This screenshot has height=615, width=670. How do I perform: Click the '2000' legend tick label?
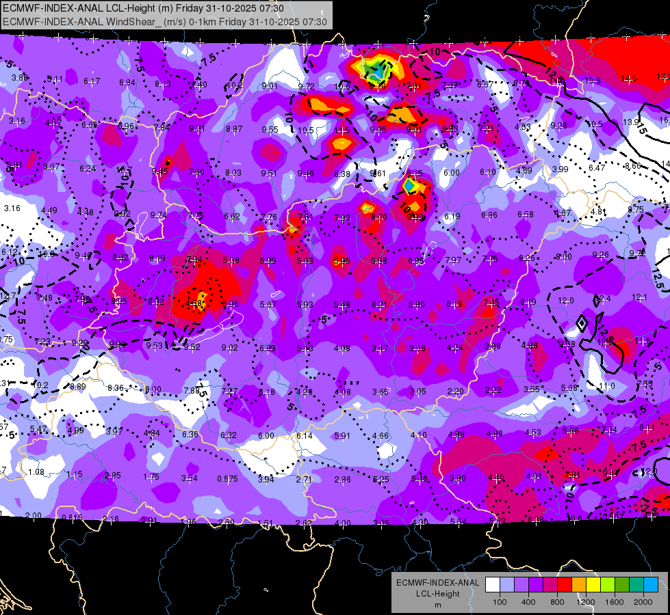[643, 602]
